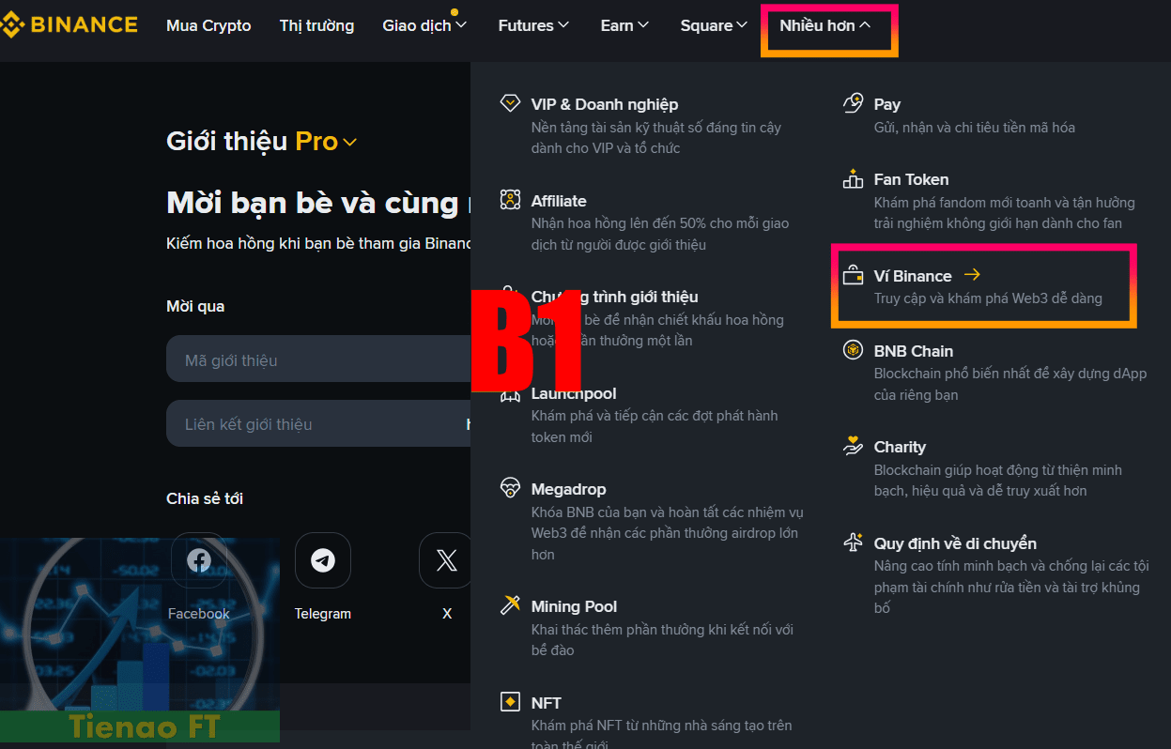This screenshot has width=1171, height=749.
Task: Click the VIP & Doanh nghiệp diamond icon
Action: pos(510,104)
